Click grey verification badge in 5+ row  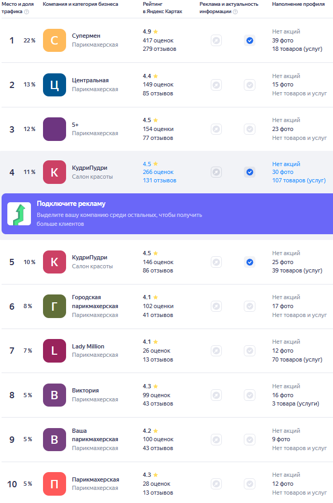click(x=250, y=129)
